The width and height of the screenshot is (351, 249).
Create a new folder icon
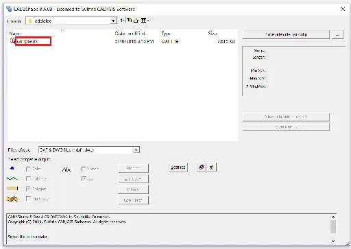(x=136, y=21)
